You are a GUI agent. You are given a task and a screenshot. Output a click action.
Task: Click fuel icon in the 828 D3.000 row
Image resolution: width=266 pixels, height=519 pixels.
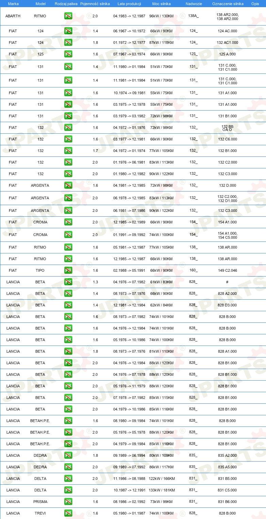tap(68, 305)
